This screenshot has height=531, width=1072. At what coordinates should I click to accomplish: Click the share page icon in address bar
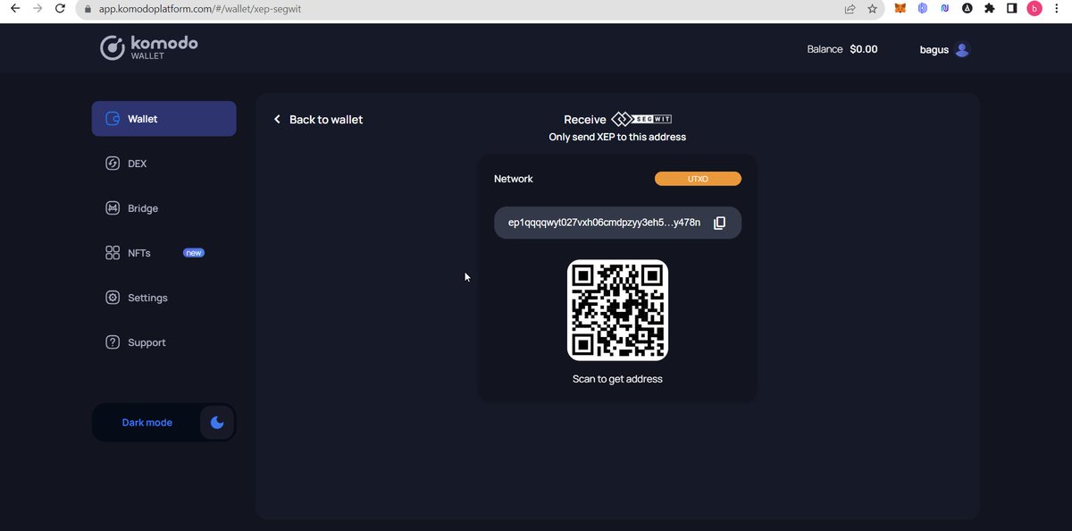(850, 9)
